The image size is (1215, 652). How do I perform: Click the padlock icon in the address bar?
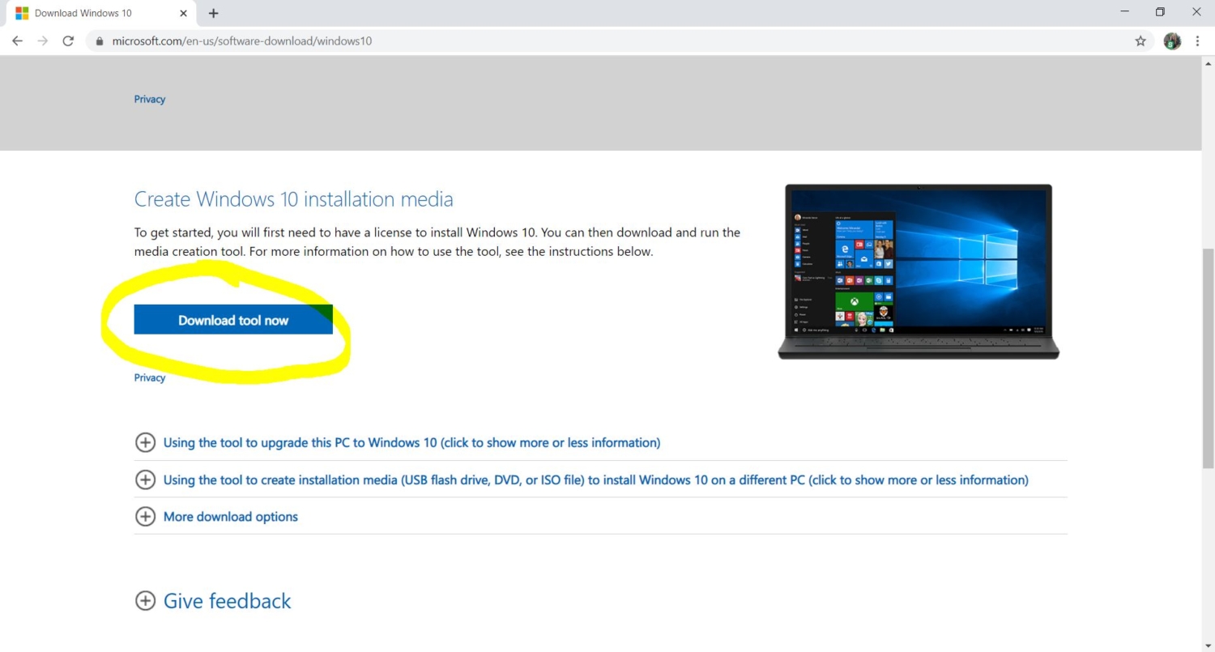[x=99, y=40]
